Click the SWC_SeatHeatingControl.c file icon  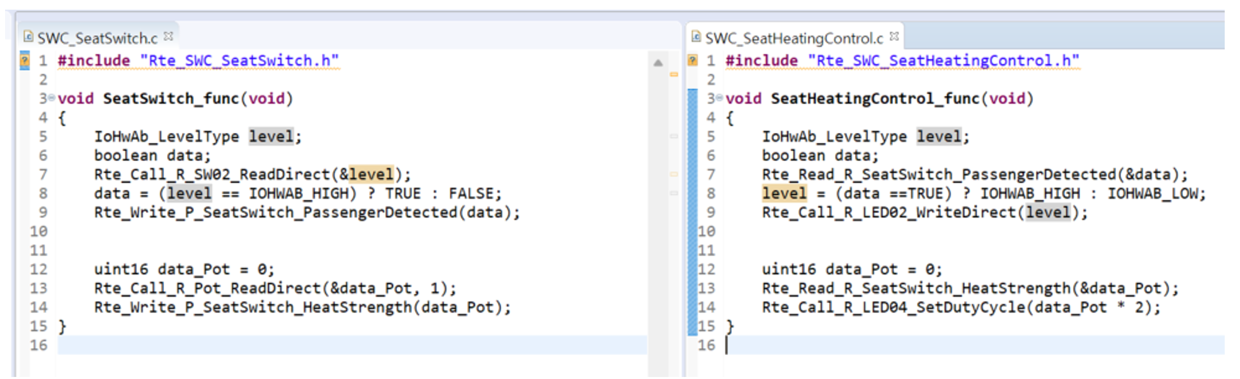[696, 37]
